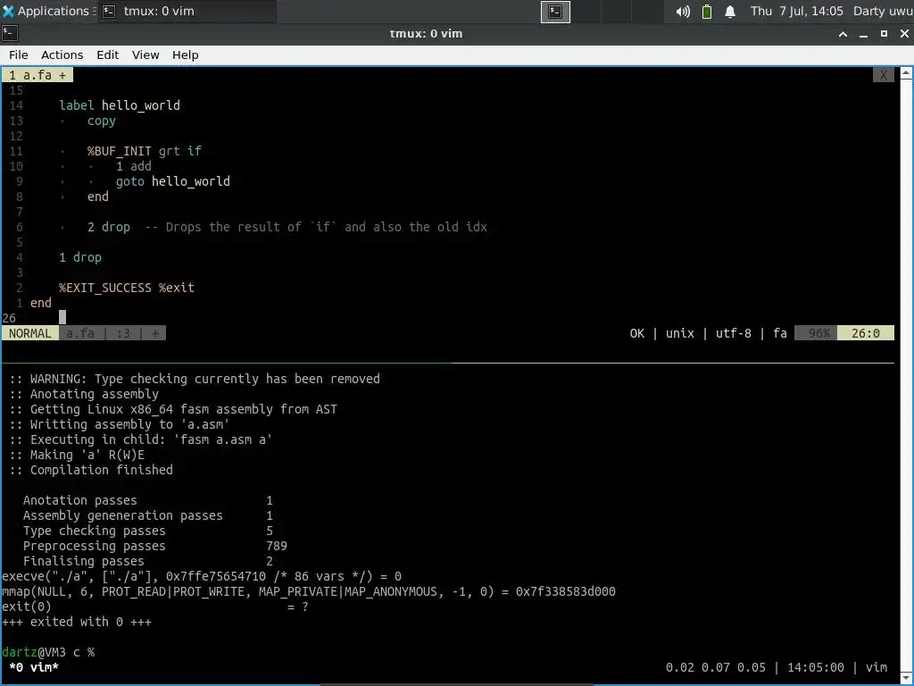The height and width of the screenshot is (686, 914).
Task: Click the 'goto hello_world' line
Action: pyautogui.click(x=172, y=181)
